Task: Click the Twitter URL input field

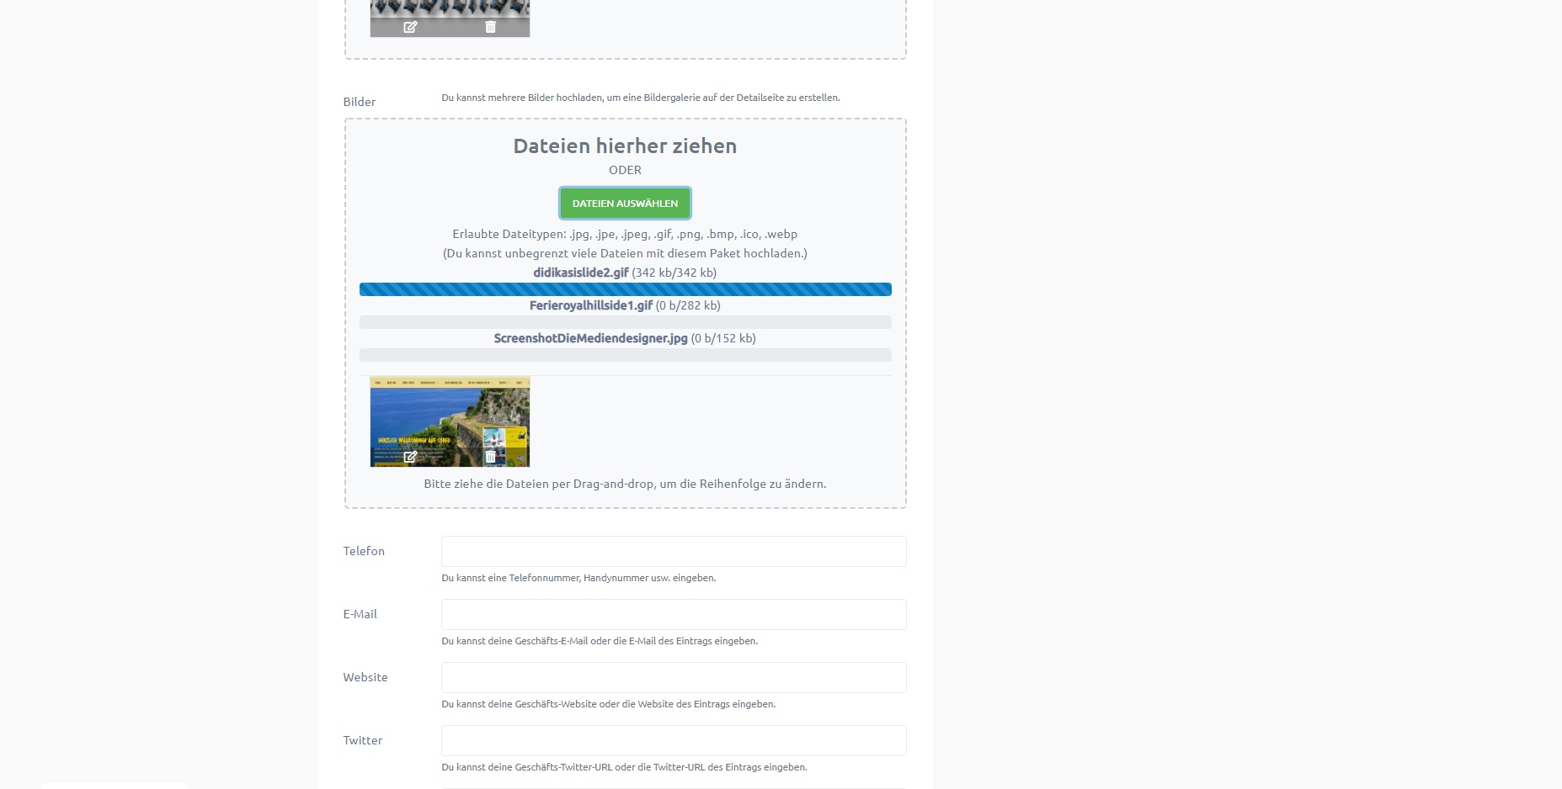Action: tap(673, 740)
